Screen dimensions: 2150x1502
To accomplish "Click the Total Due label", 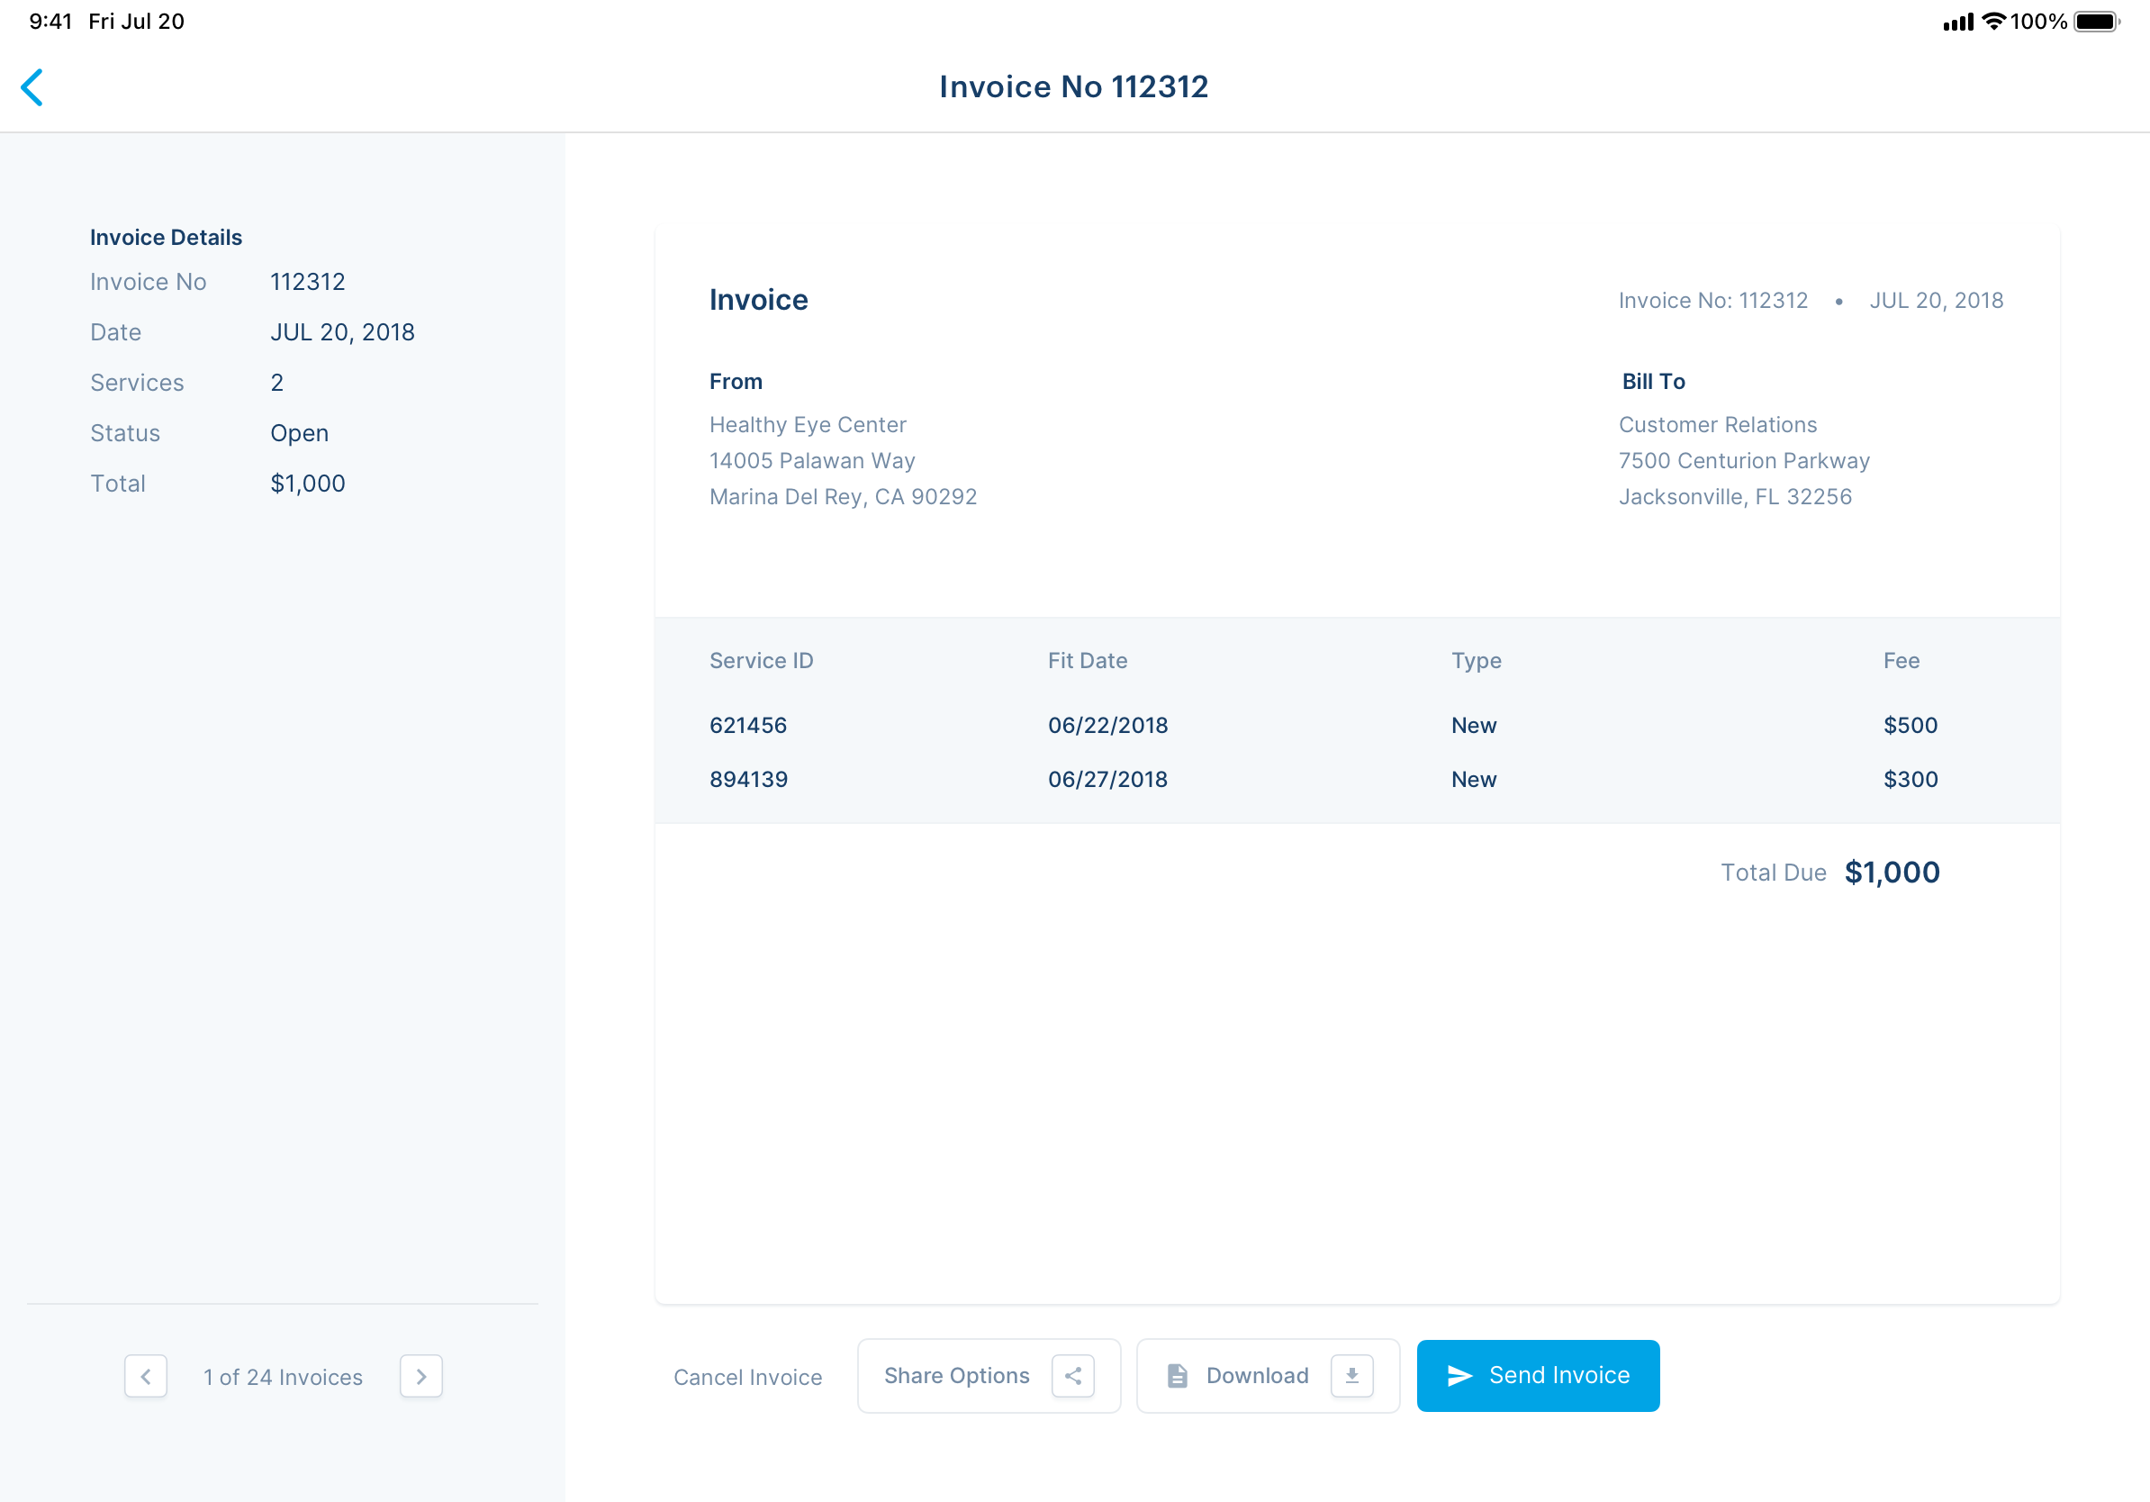I will coord(1773,873).
